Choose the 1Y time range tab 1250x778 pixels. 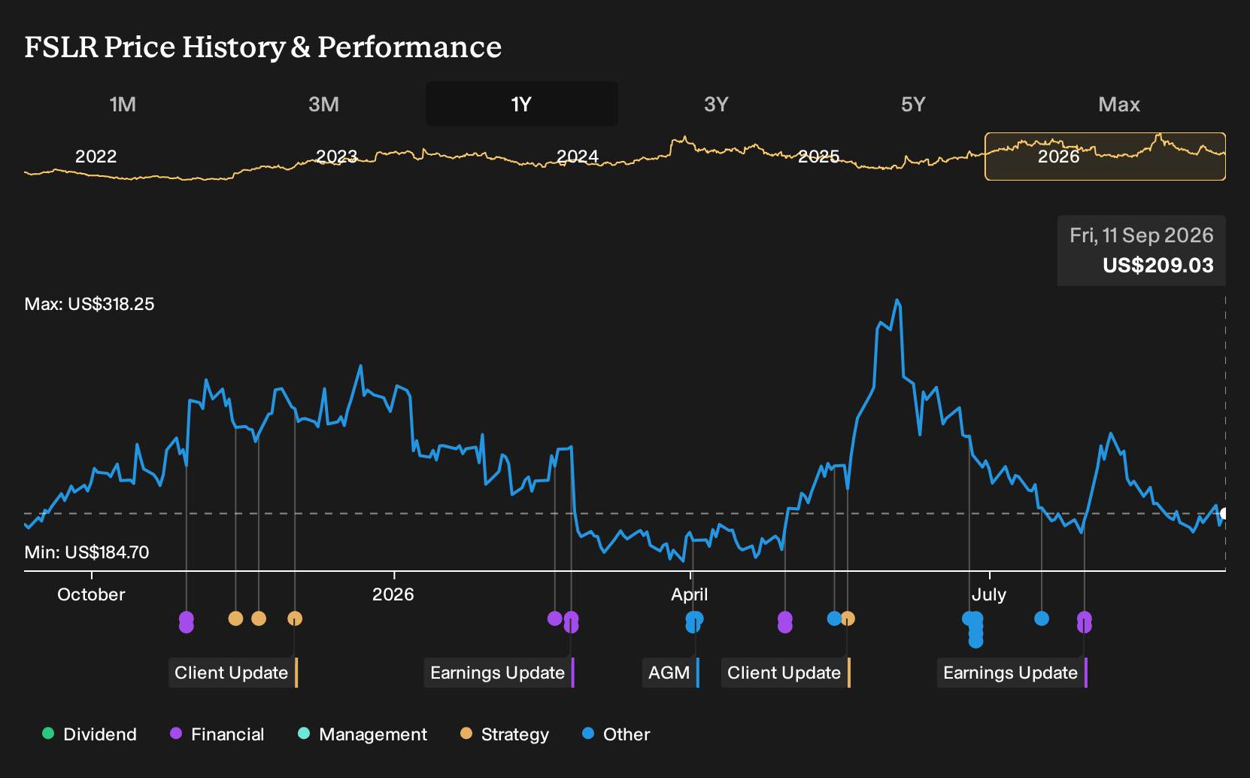pyautogui.click(x=521, y=104)
